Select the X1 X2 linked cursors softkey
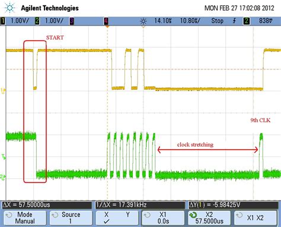The width and height of the screenshot is (281, 227). pyautogui.click(x=256, y=218)
